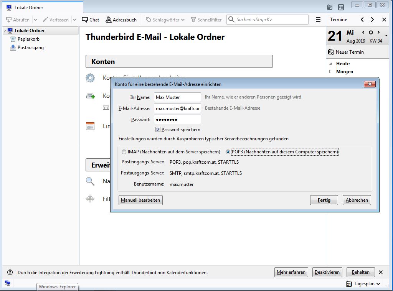
Task: Close the account setup dialog
Action: [370, 84]
